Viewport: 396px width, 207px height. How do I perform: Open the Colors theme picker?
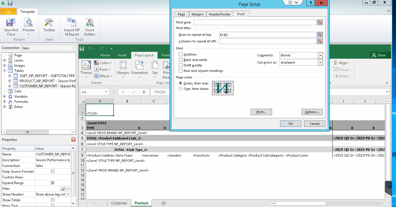[103, 62]
